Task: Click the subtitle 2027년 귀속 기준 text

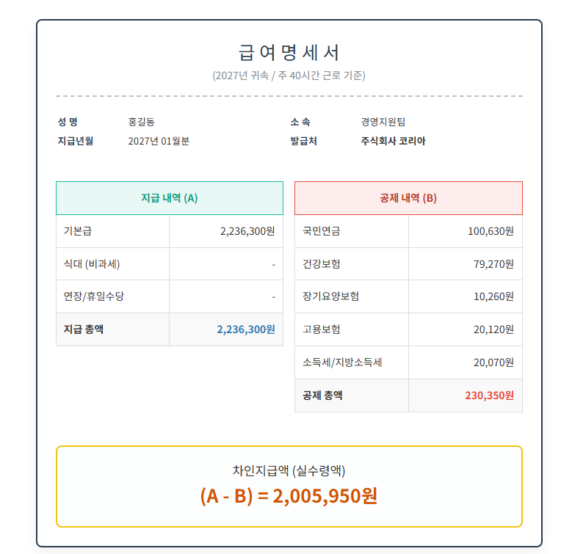Action: pyautogui.click(x=289, y=76)
